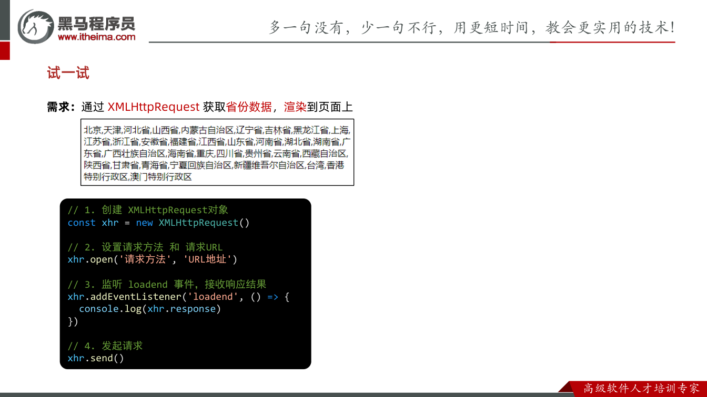
Task: Click the xhr.addEventListener code line
Action: (179, 297)
